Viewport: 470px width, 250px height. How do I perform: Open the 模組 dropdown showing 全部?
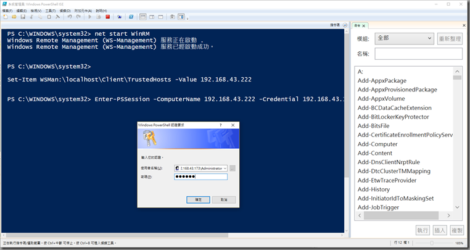coord(404,38)
